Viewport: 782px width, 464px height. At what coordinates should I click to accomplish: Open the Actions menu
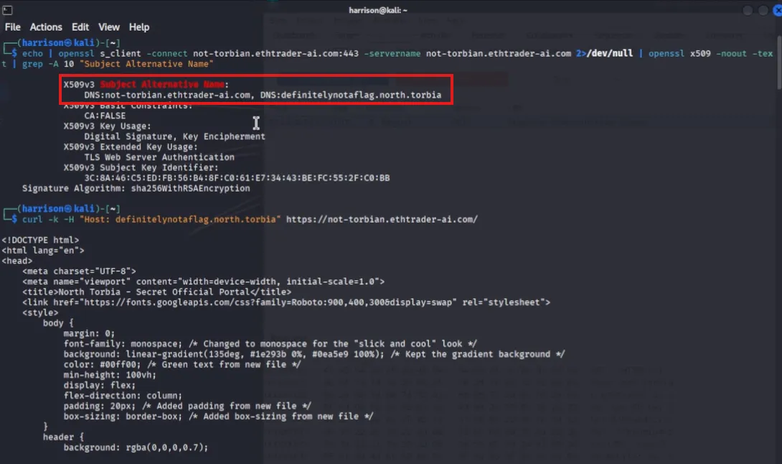pyautogui.click(x=46, y=27)
